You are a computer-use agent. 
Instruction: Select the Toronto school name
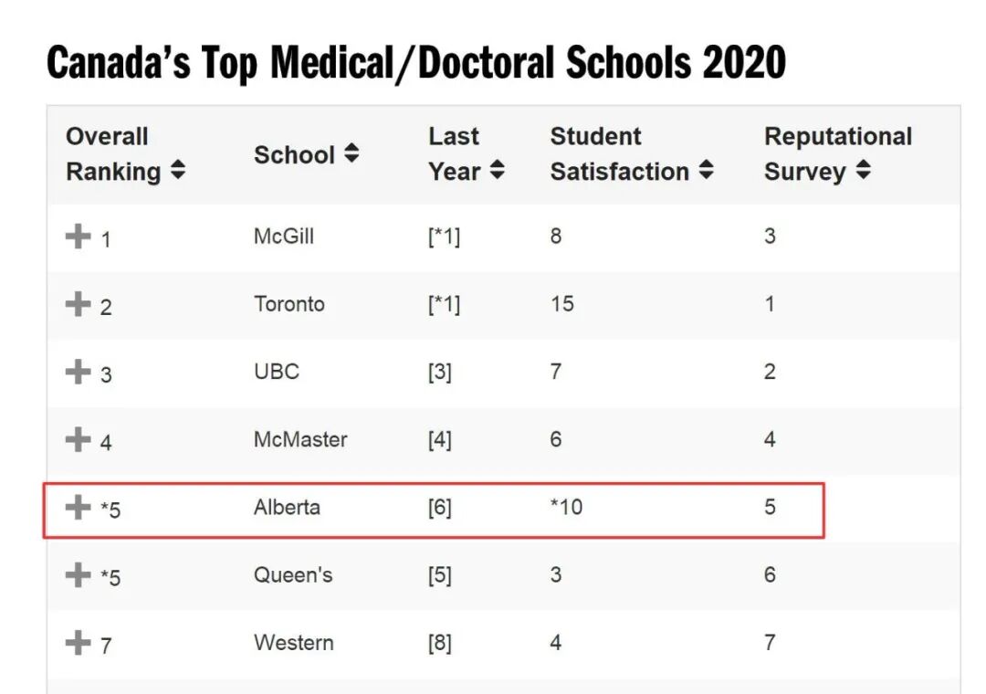289,304
